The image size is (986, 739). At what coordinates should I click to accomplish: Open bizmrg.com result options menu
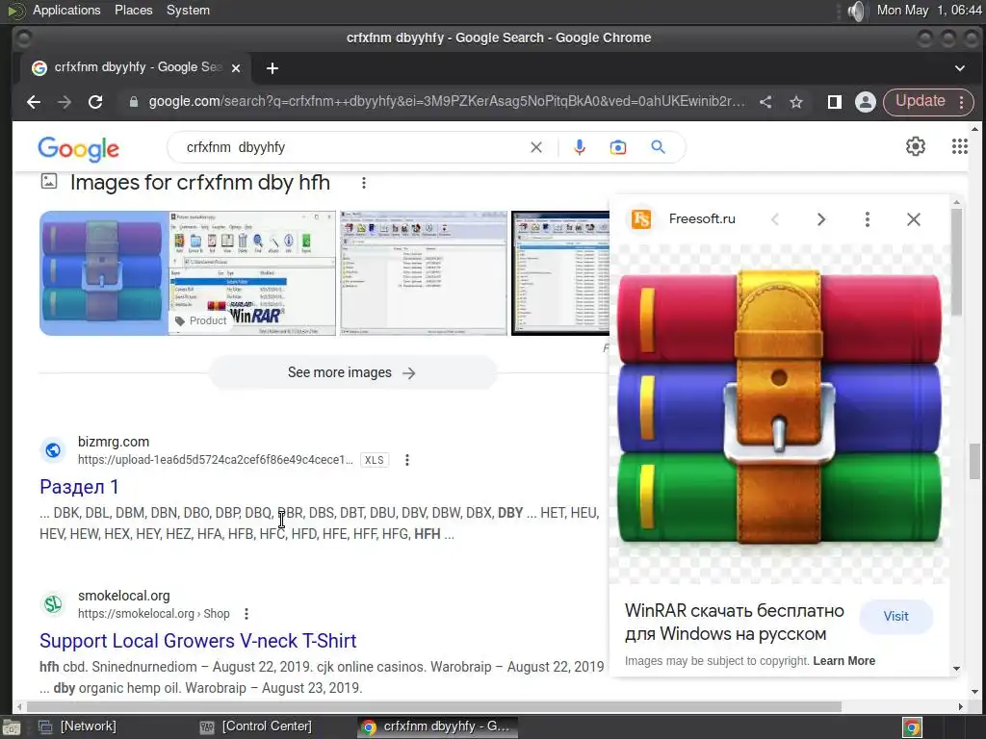coord(407,460)
